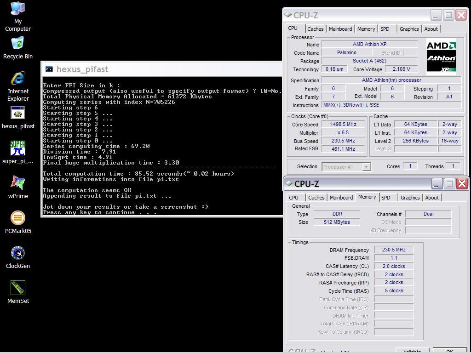Viewport: 471px width, 353px height.
Task: Click the hexus_pifast window title bar
Action: (162, 69)
